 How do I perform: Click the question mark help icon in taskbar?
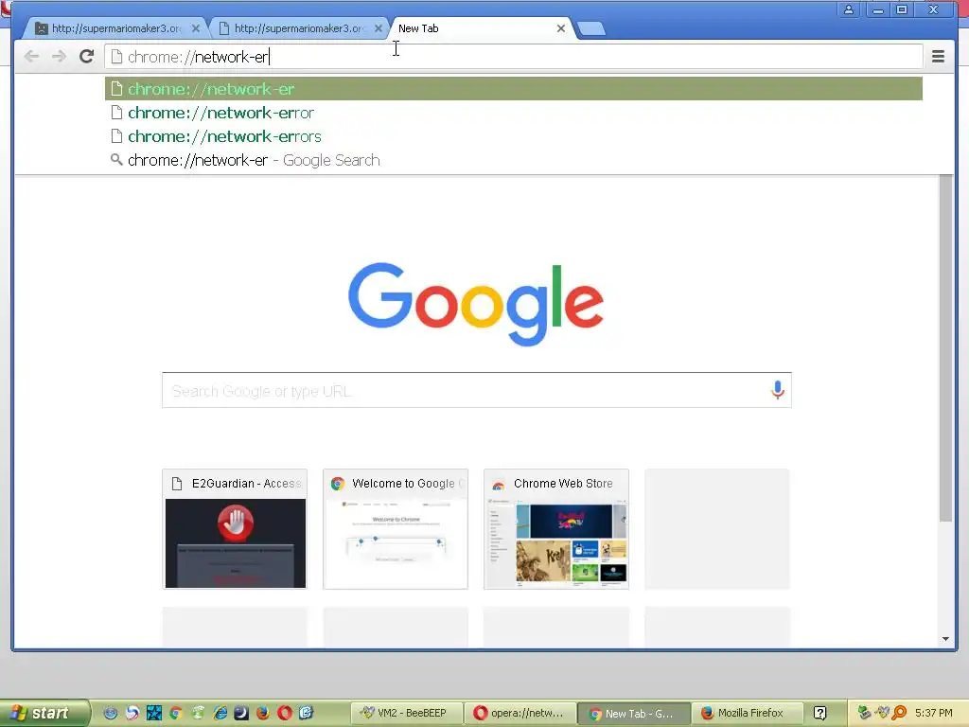pos(820,713)
